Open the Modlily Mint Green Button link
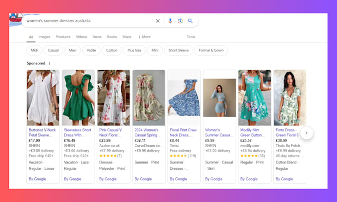This screenshot has width=337, height=202. [253, 132]
